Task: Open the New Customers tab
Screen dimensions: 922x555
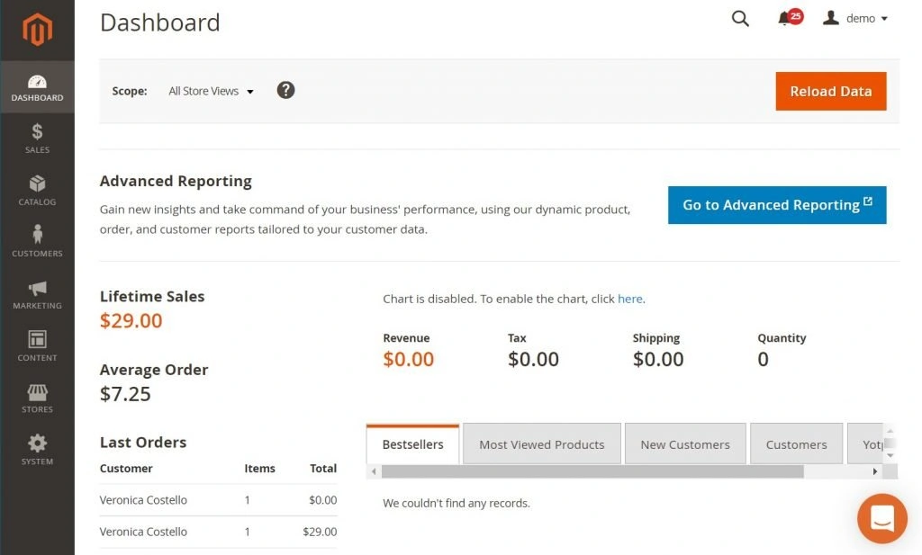Action: point(685,443)
